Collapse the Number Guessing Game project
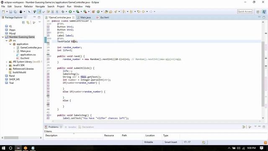Screen dimensions: 268x151 coord(3,37)
